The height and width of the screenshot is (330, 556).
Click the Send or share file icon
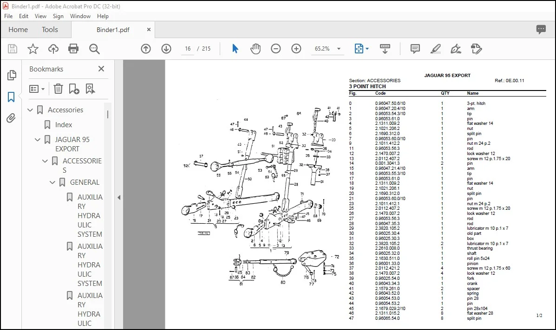[x=476, y=49]
